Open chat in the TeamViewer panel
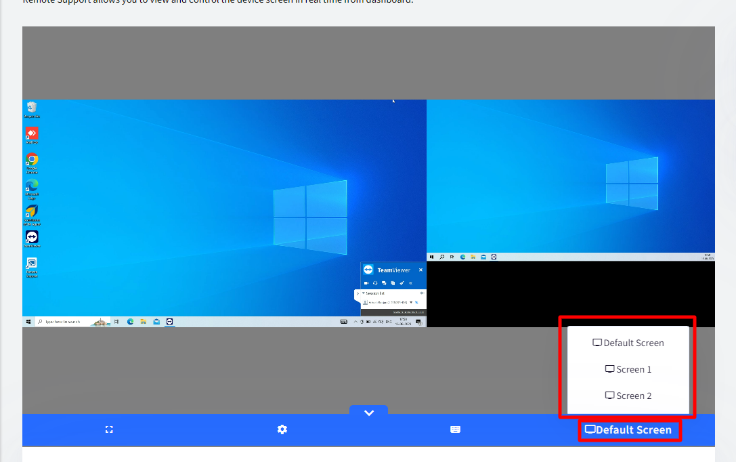Image resolution: width=736 pixels, height=462 pixels. (x=384, y=283)
